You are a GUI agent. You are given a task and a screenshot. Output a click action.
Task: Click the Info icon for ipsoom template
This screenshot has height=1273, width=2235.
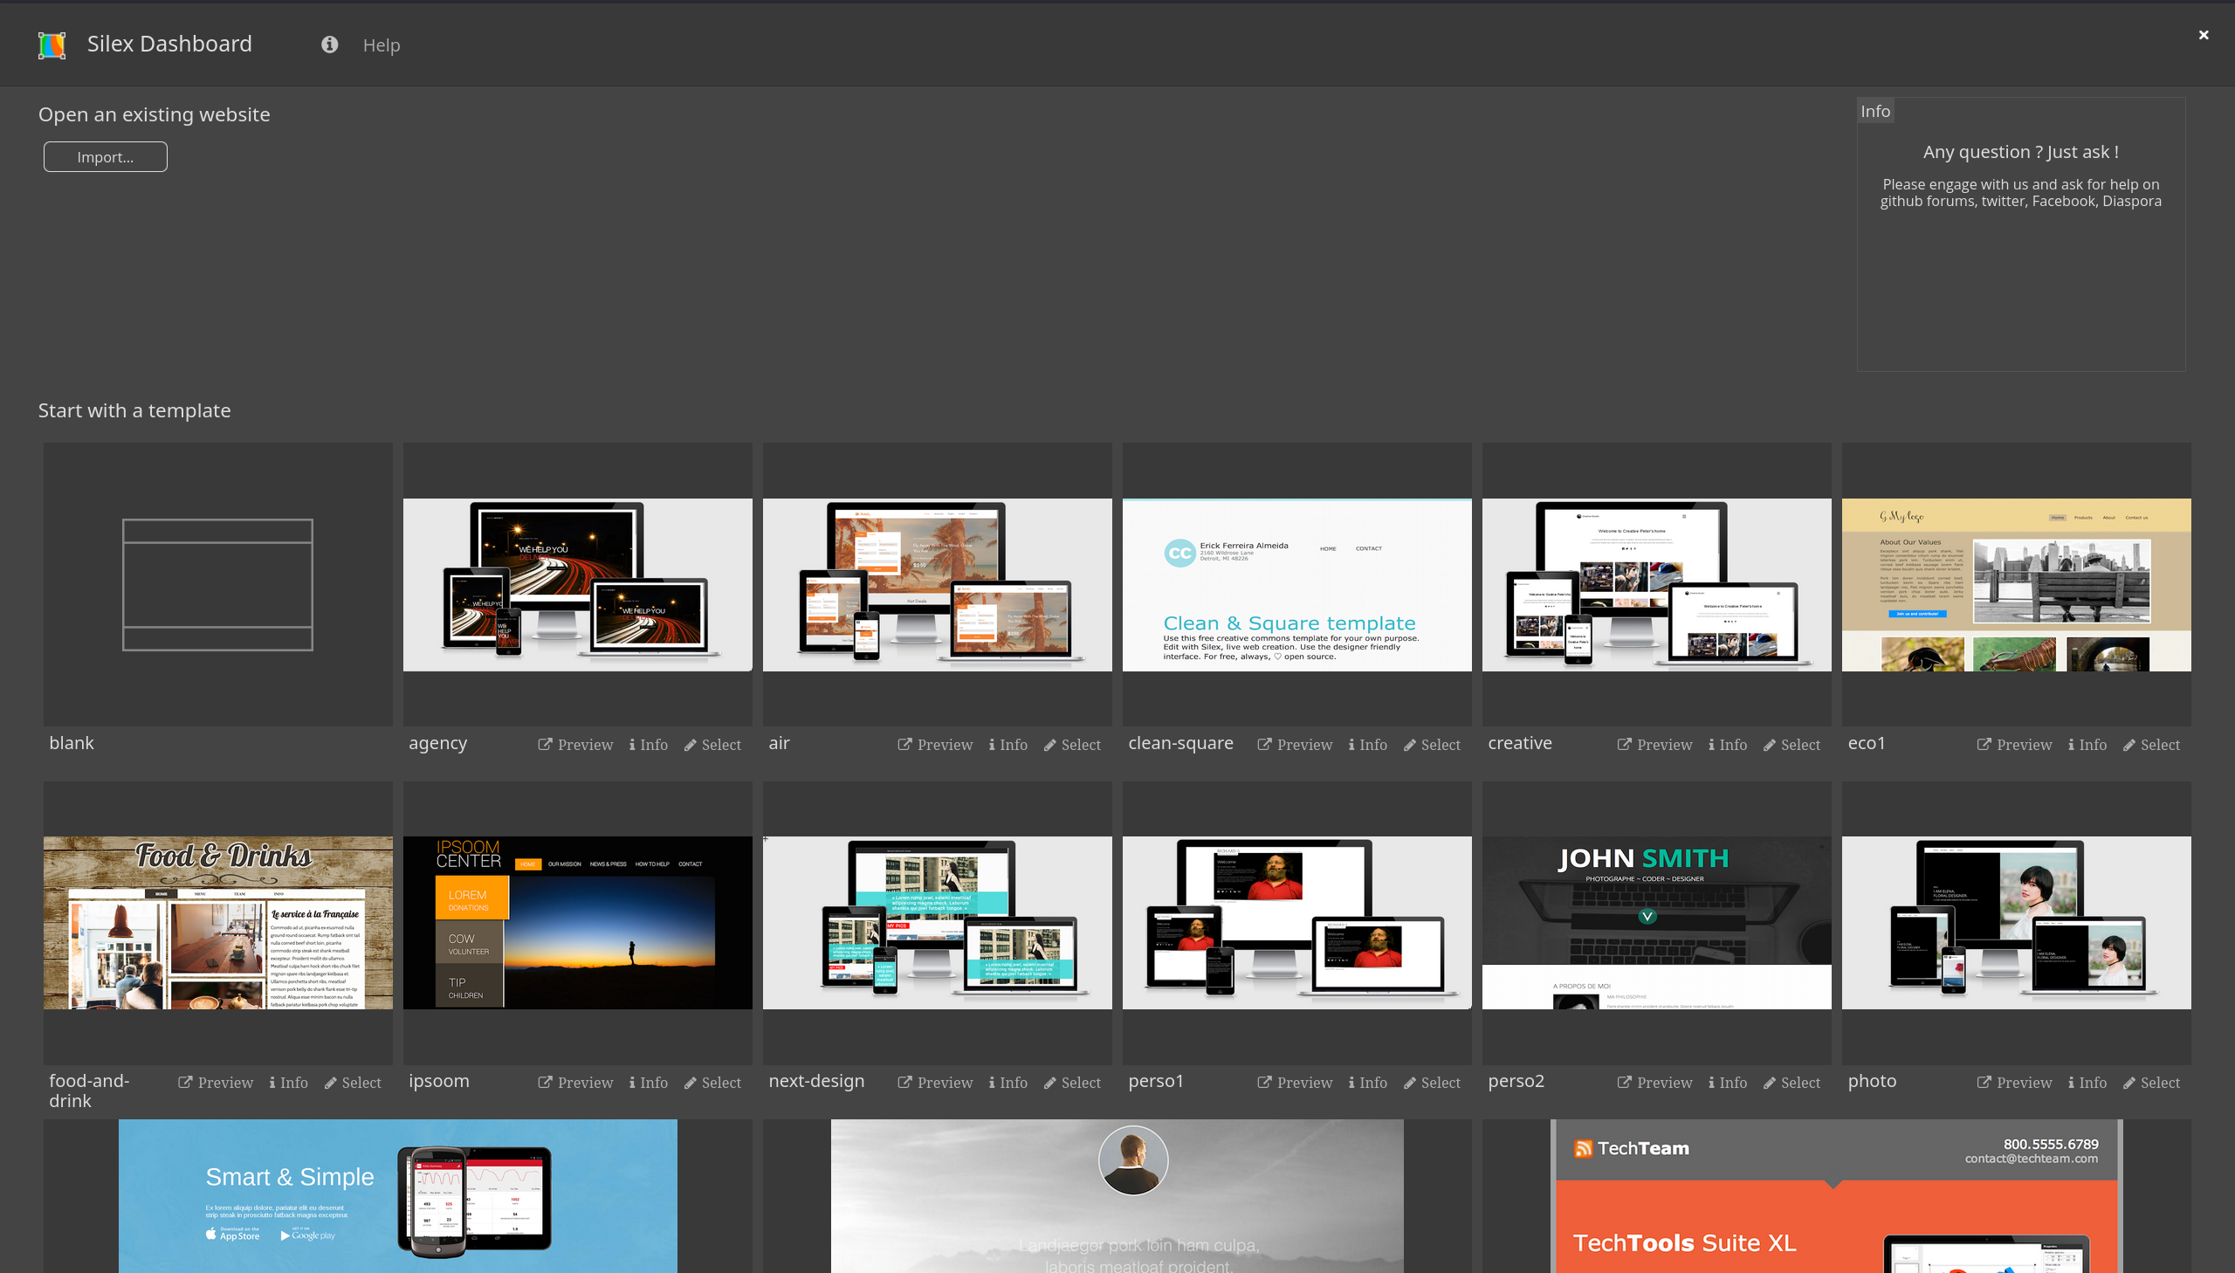(632, 1083)
